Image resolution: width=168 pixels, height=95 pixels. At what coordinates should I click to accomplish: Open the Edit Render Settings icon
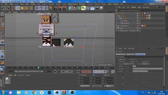(65, 8)
